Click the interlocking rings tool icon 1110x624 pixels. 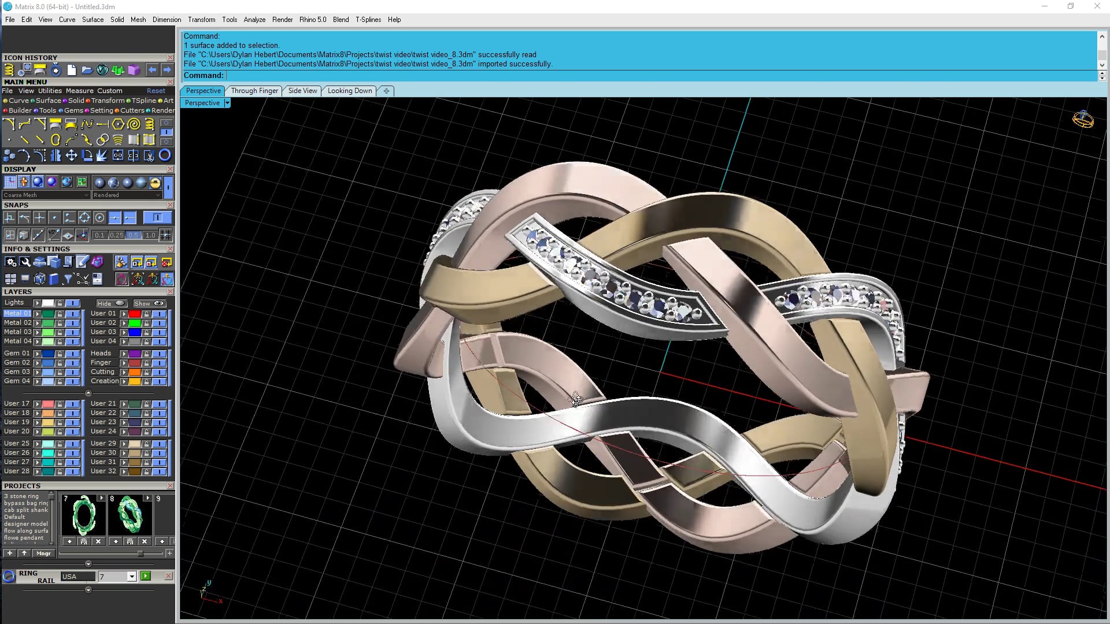pos(102,140)
